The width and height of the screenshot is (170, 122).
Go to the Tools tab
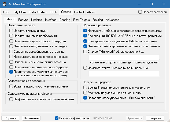coord(53,12)
